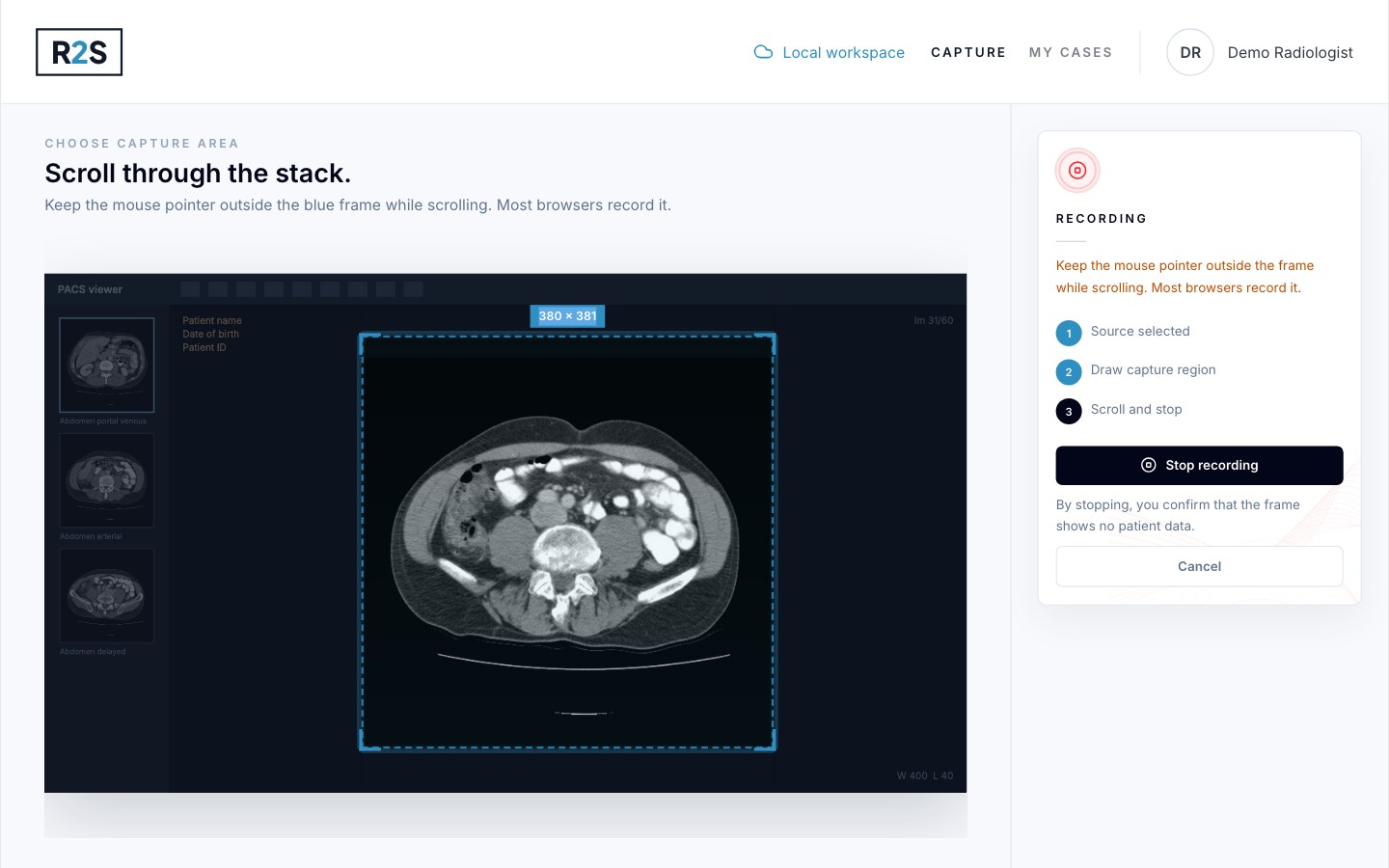Screen dimensions: 1389x868
Task: Click the "Scroll through the stack." heading
Action: pos(198,173)
